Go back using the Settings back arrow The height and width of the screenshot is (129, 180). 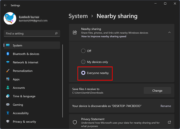(5, 5)
